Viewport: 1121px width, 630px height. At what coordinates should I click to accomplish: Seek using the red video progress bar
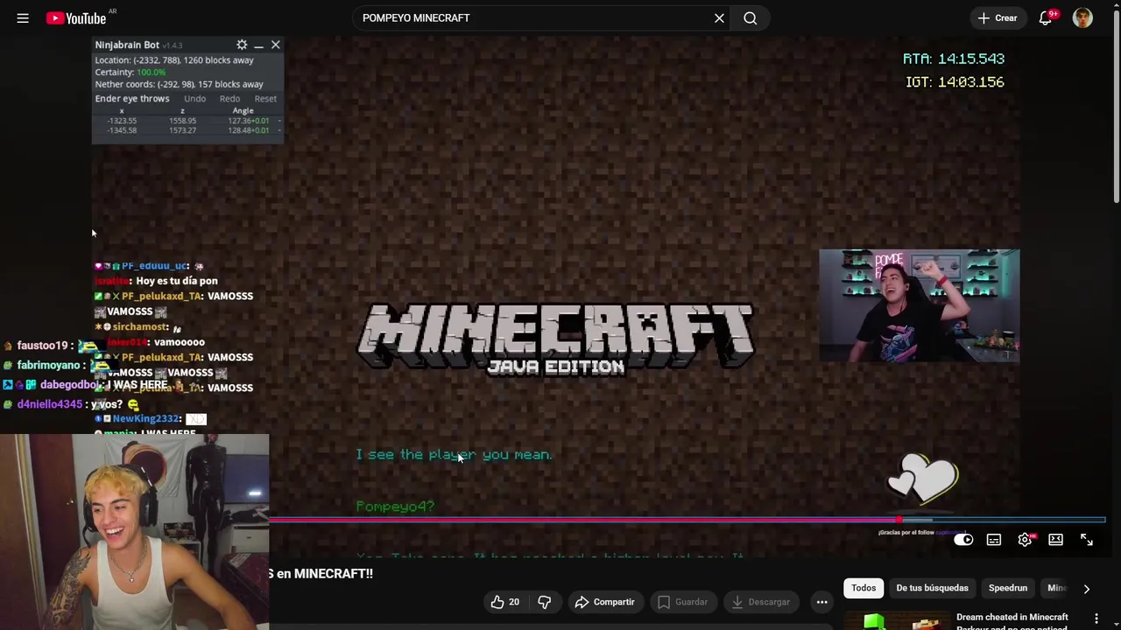[x=687, y=520]
